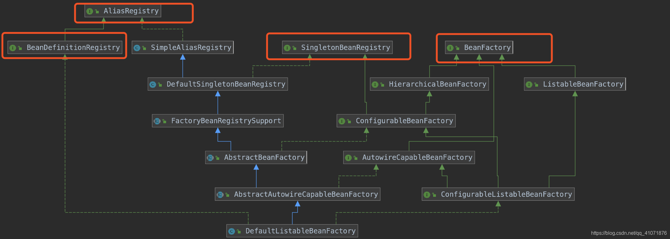Click the interface icon of AutowireCapableBeanFactory
The width and height of the screenshot is (670, 239).
click(348, 158)
